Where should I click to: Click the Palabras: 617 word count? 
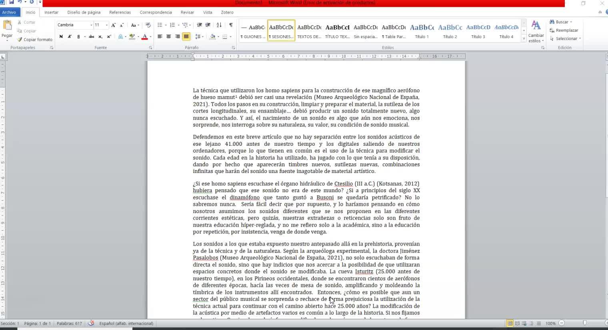tap(69, 324)
